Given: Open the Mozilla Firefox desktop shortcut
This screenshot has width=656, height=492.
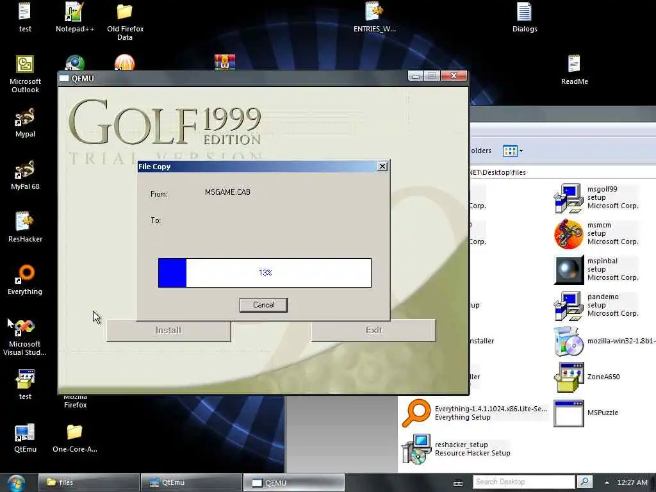Looking at the screenshot, I should point(76,401).
